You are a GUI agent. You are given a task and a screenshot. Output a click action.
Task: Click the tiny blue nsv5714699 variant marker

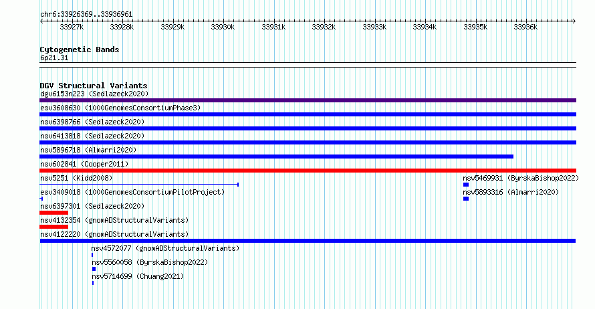(x=93, y=283)
